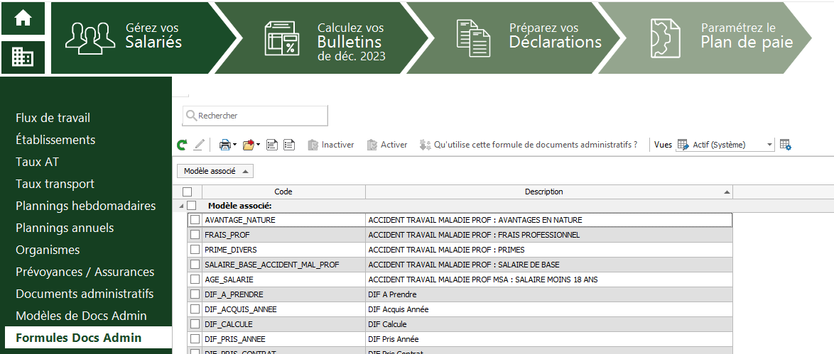834x354 pixels.
Task: Click the magnifier icon in search box
Action: pyautogui.click(x=191, y=116)
